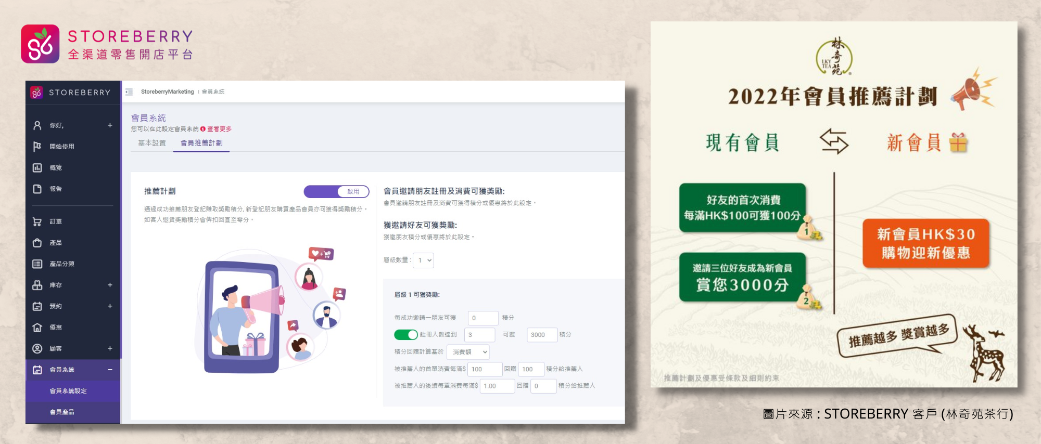The height and width of the screenshot is (444, 1041).
Task: Click the 邀請三位好友成為新會員 green banner
Action: click(742, 277)
